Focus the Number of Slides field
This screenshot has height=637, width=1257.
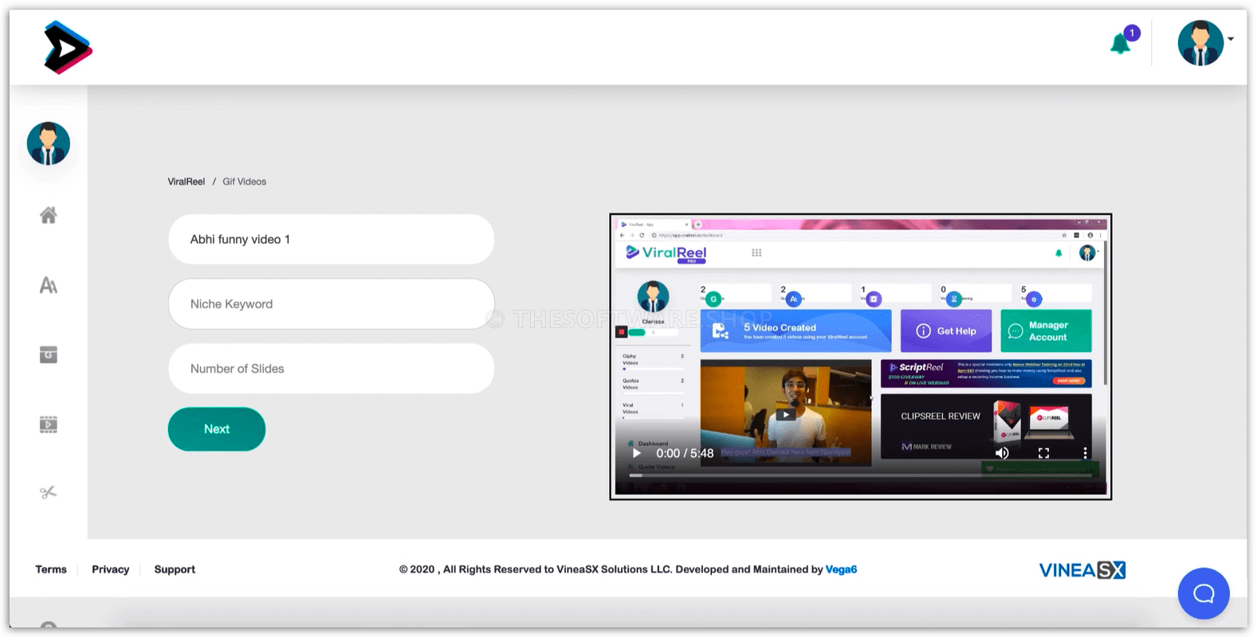pyautogui.click(x=331, y=369)
